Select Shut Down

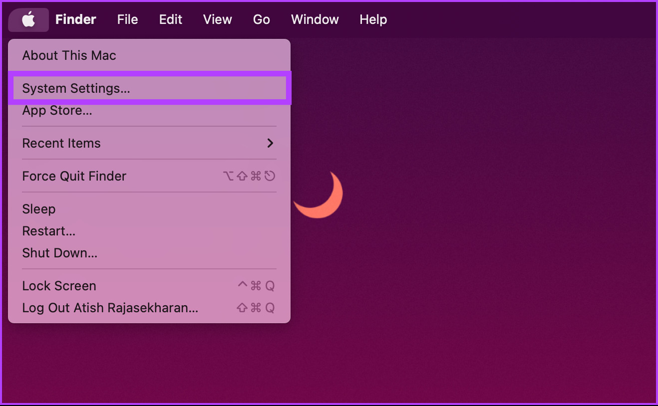click(x=59, y=253)
